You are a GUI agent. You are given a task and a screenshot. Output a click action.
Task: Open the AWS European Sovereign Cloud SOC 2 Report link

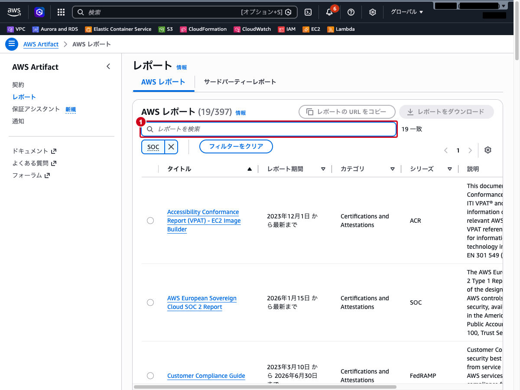(x=202, y=302)
